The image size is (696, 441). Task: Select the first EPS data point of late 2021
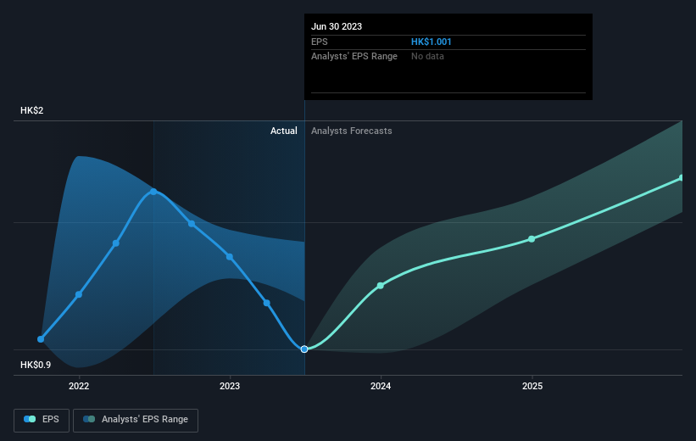[x=41, y=339]
